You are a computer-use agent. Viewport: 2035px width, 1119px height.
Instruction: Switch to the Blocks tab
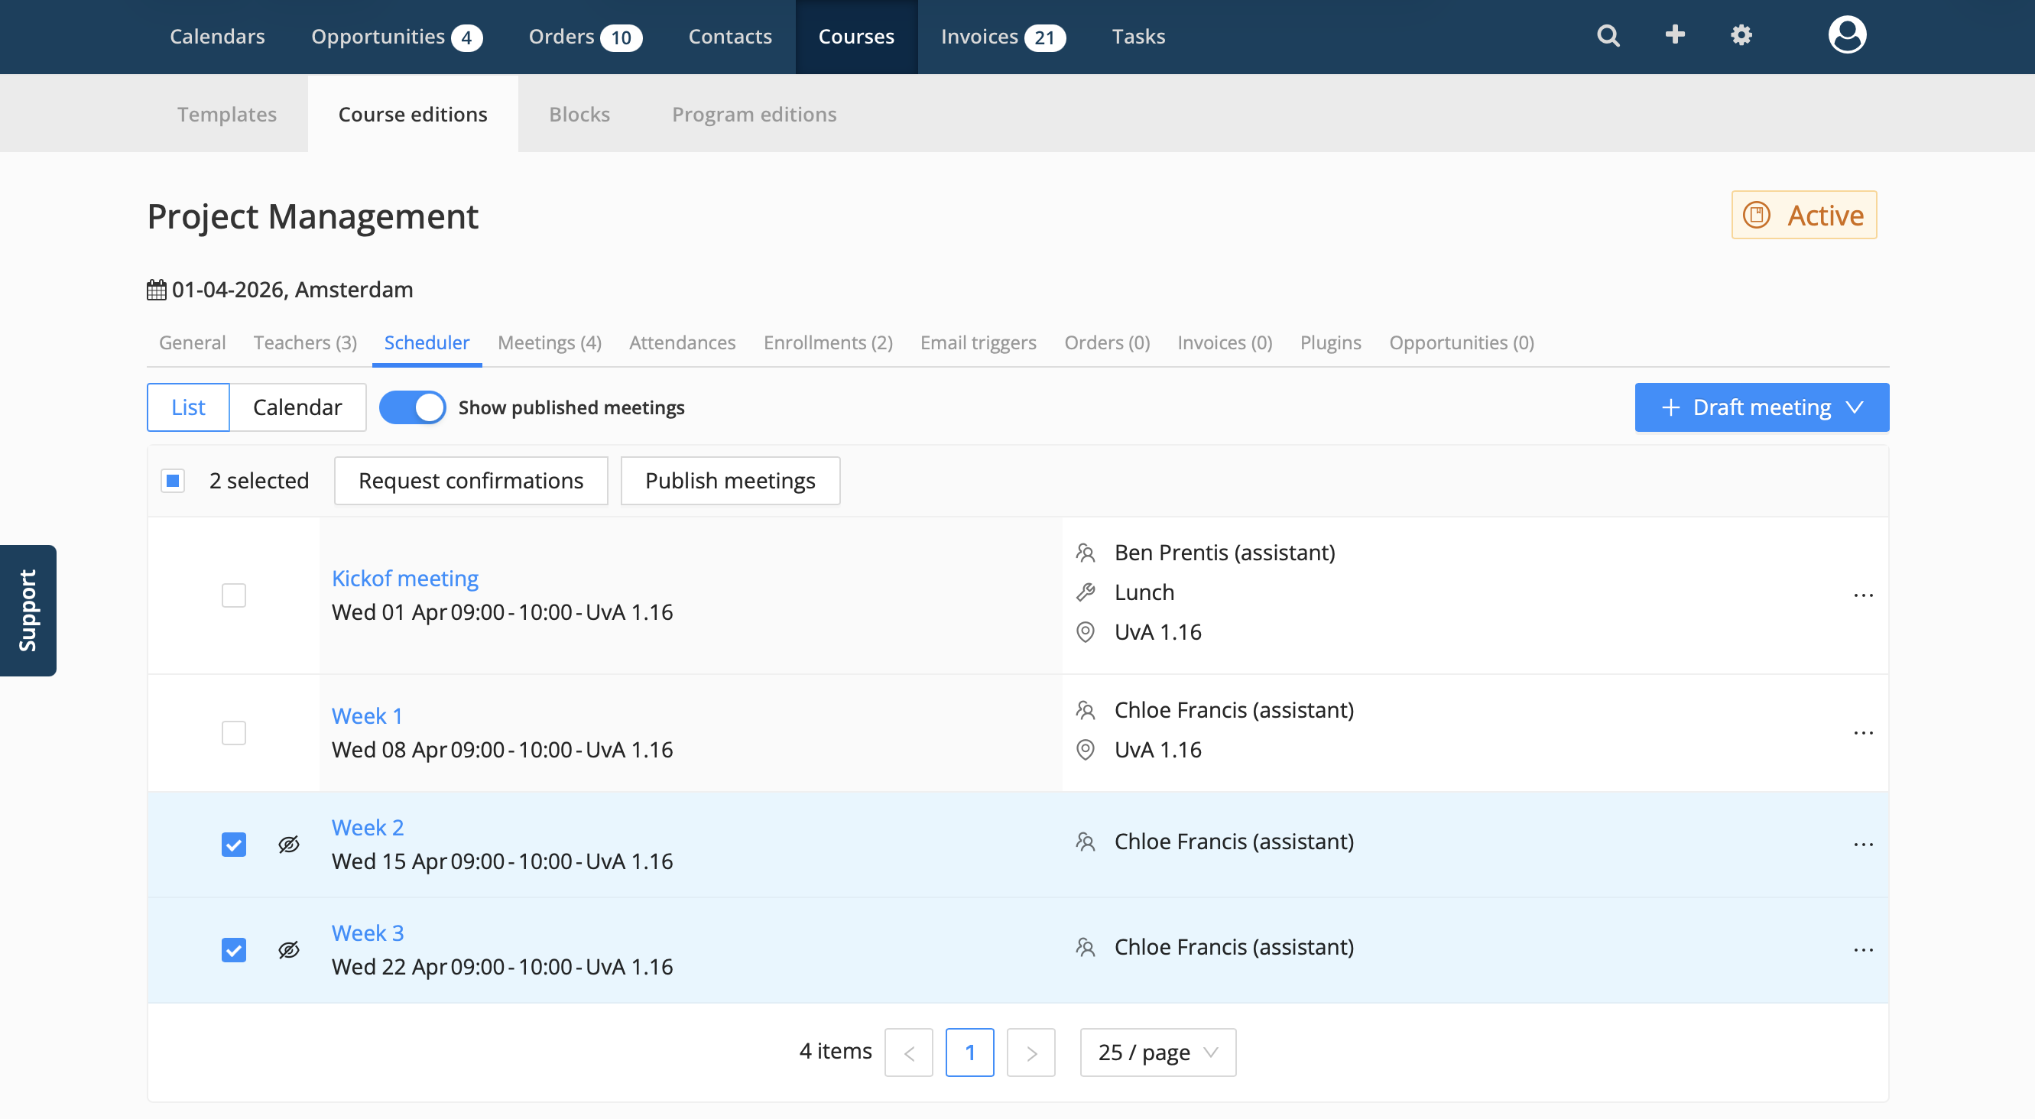[579, 114]
